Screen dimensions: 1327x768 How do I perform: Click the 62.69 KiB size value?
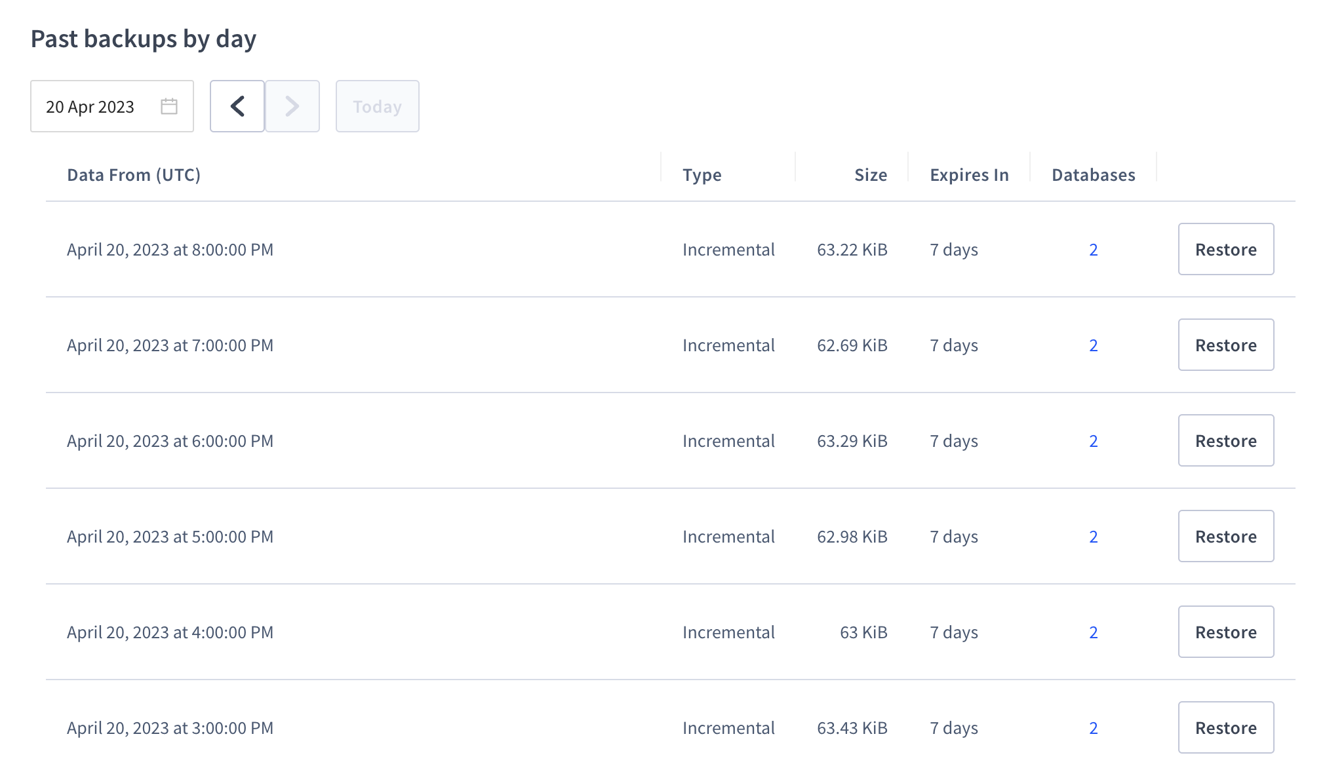coord(852,345)
